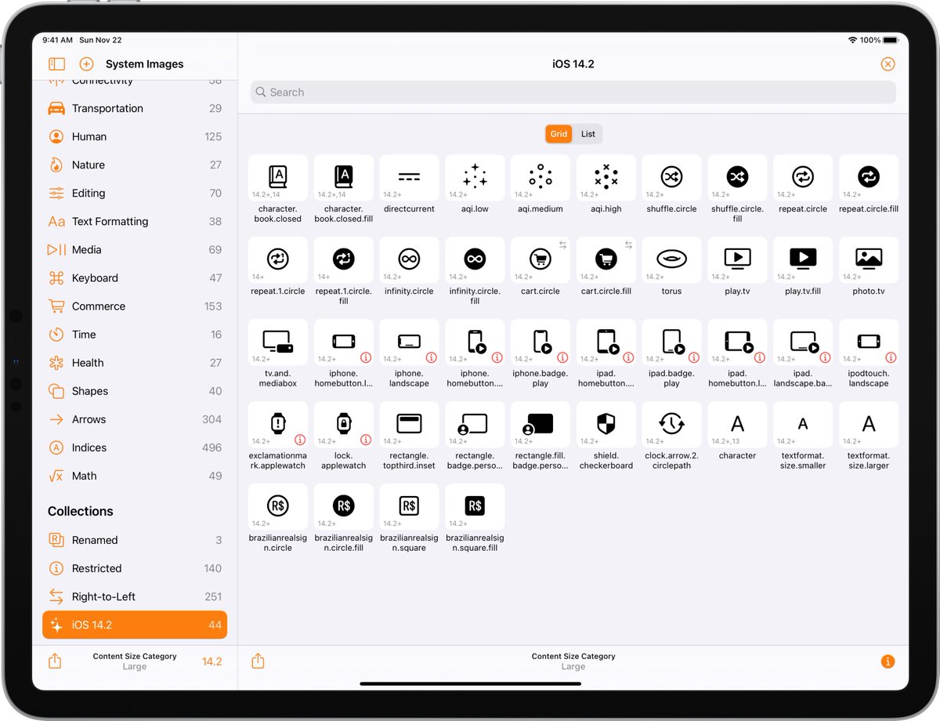Select the torus symbol
The height and width of the screenshot is (721, 940).
(671, 259)
